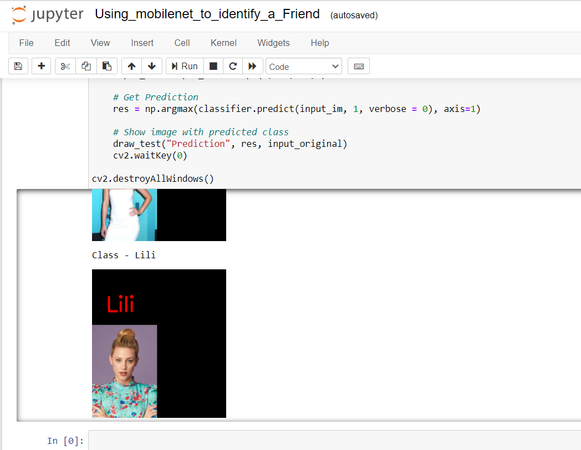Click output image with red Lili label
The height and width of the screenshot is (450, 581).
[x=159, y=344]
